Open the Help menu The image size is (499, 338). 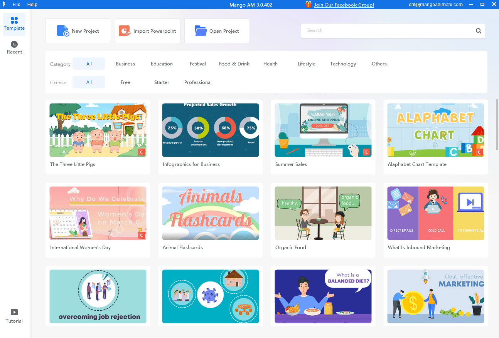32,5
